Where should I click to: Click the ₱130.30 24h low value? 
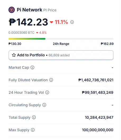tap(15, 44)
